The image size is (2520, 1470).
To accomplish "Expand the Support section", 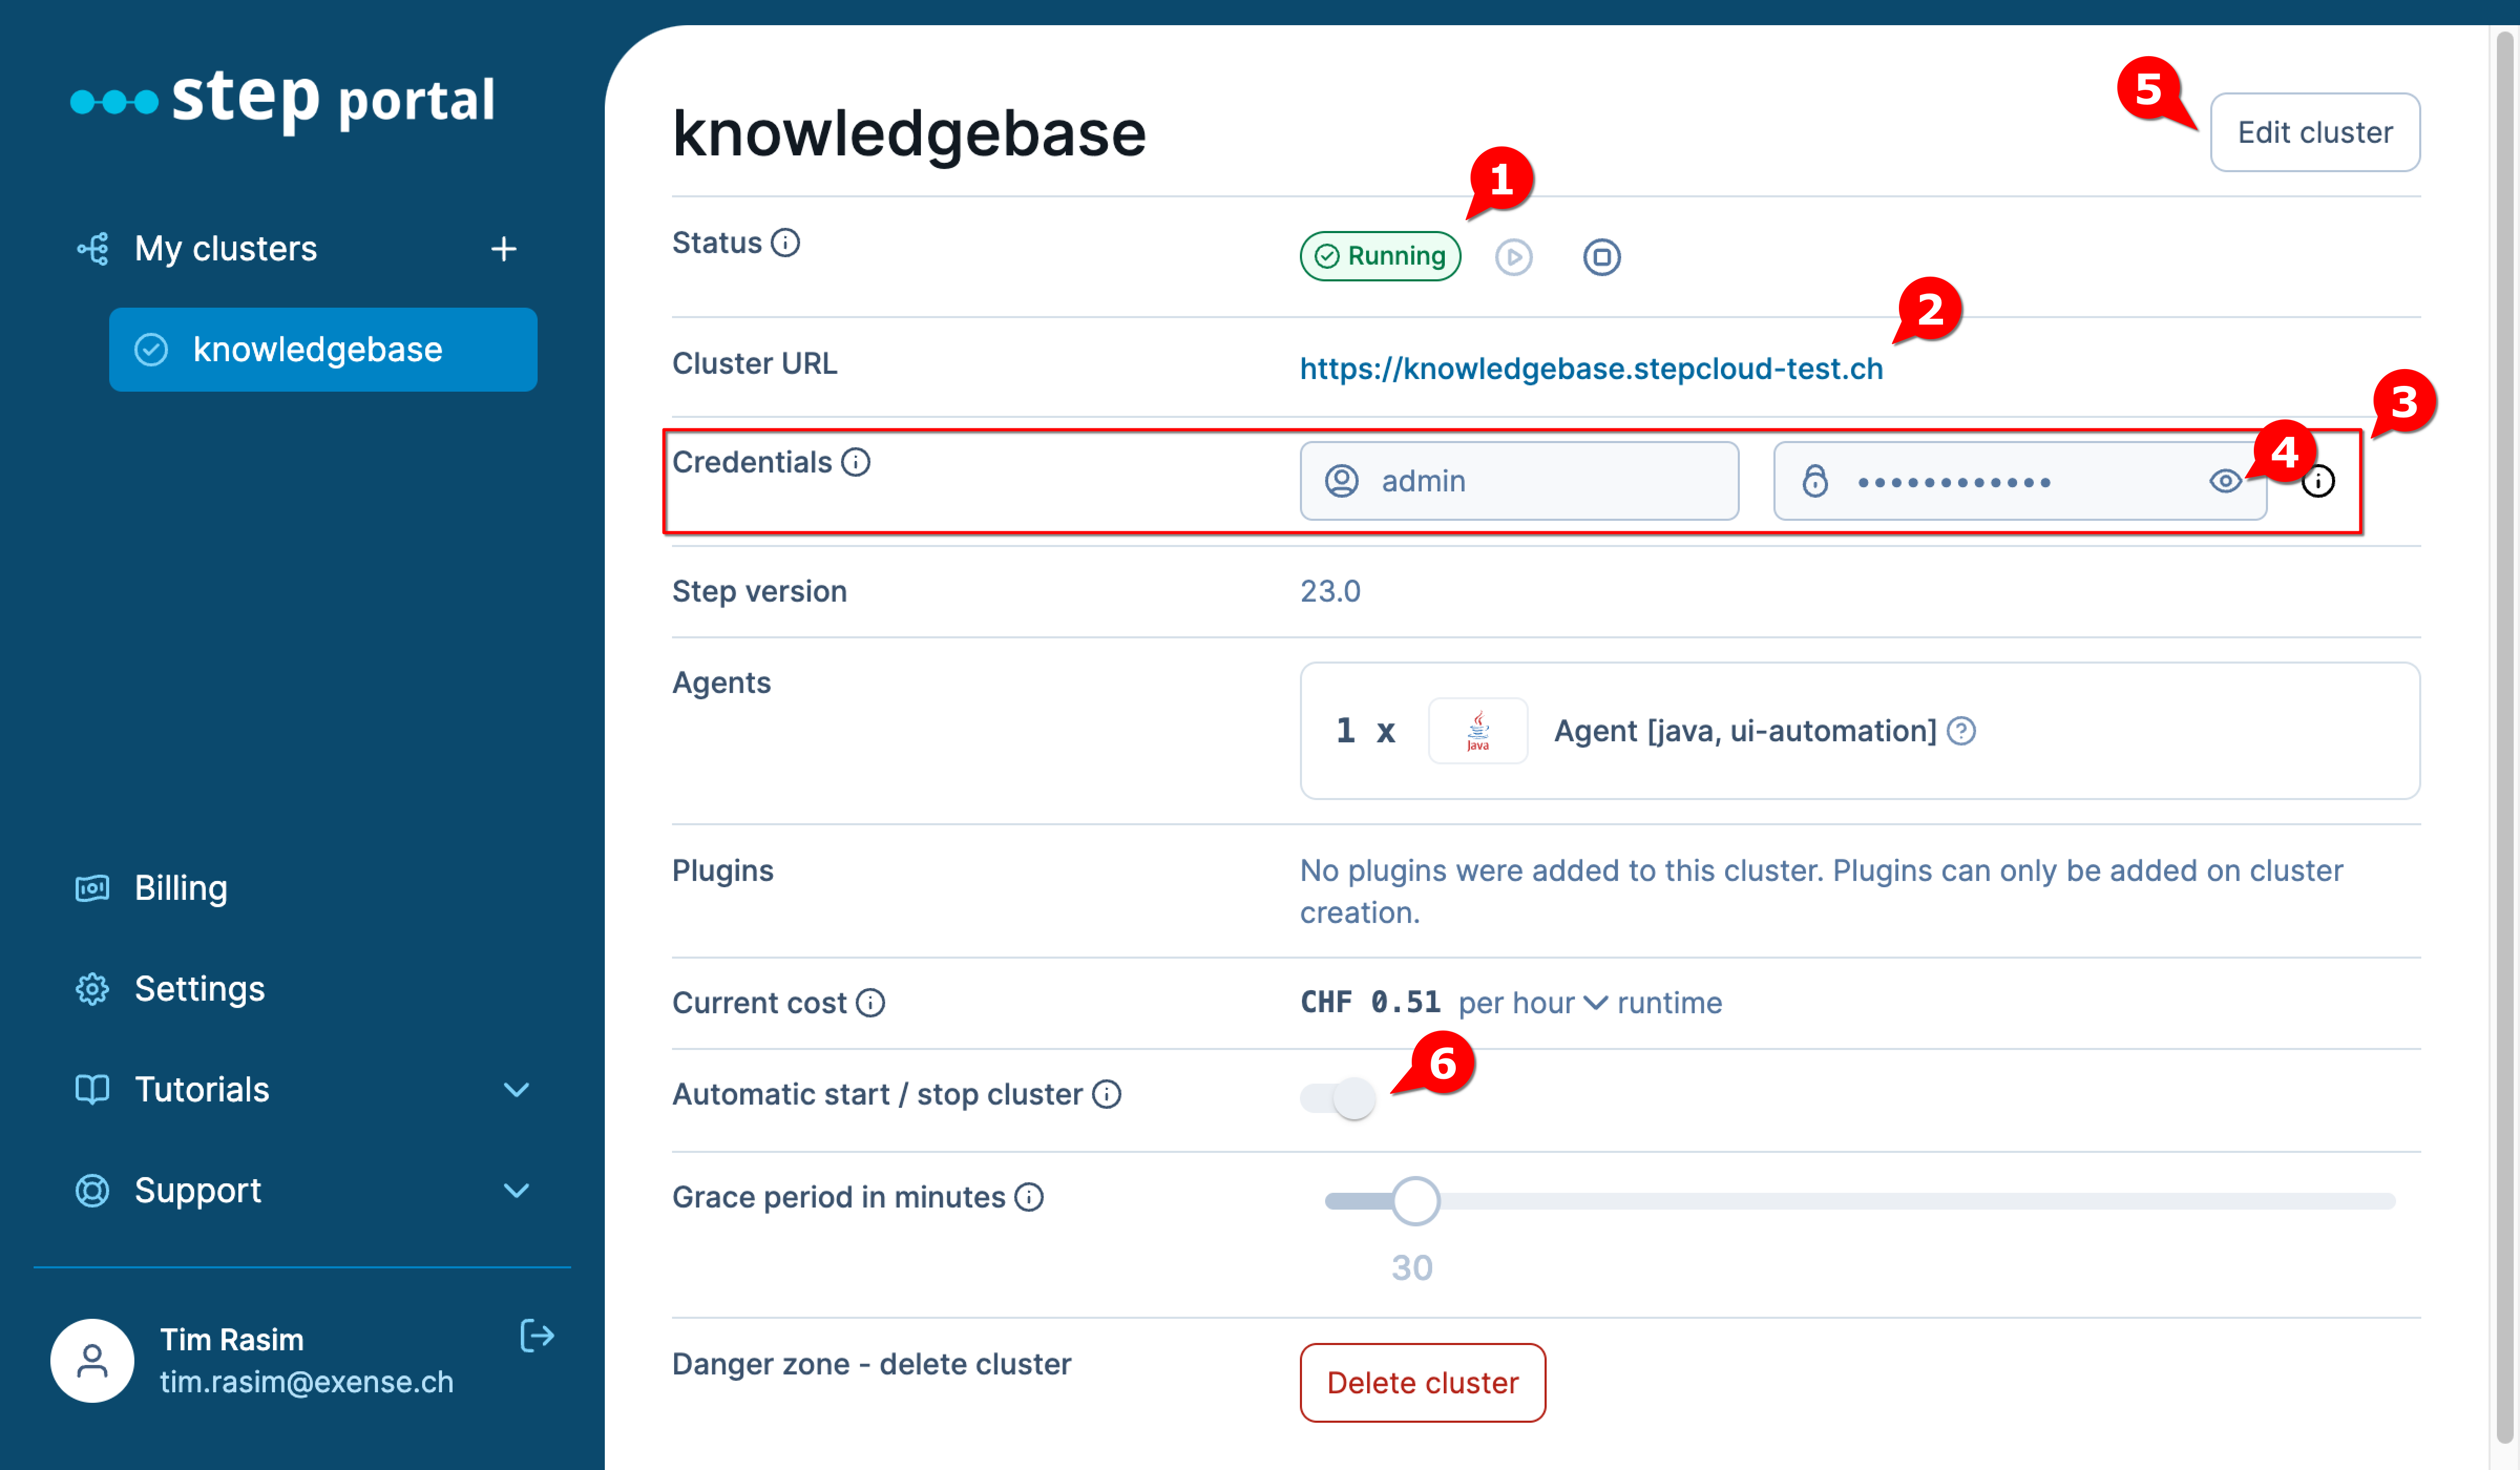I will [517, 1191].
